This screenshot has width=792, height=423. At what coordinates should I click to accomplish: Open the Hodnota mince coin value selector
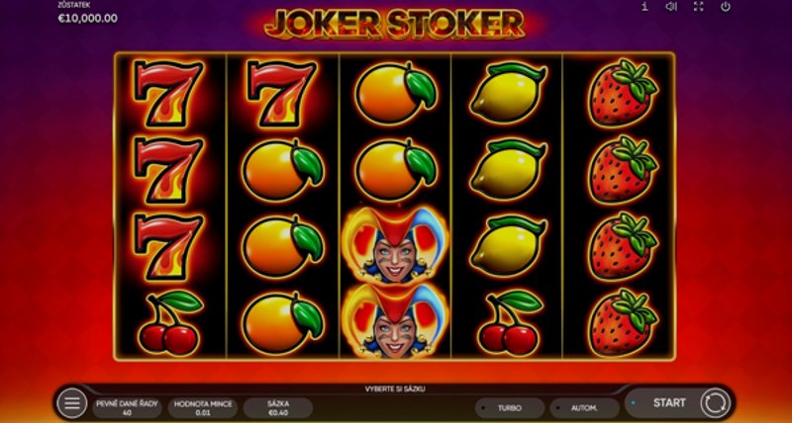[x=203, y=408]
